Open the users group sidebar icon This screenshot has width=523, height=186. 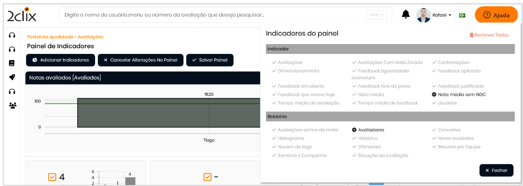12,105
